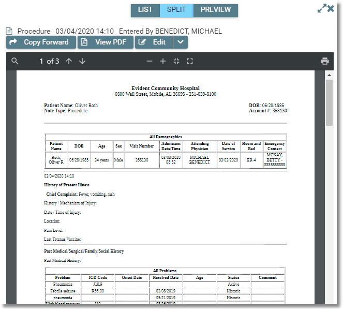Expand the panel with the diagonal arrows icon
The height and width of the screenshot is (310, 343).
pos(322,8)
